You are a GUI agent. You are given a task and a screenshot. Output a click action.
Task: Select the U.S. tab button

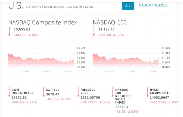[128, 5]
